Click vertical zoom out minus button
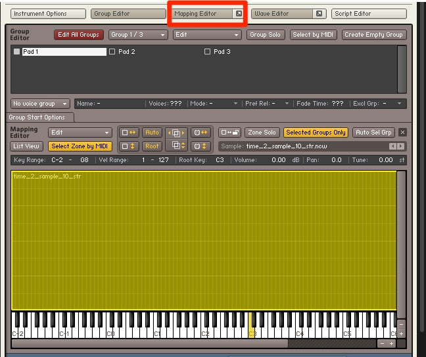This screenshot has width=426, height=357. point(402,324)
